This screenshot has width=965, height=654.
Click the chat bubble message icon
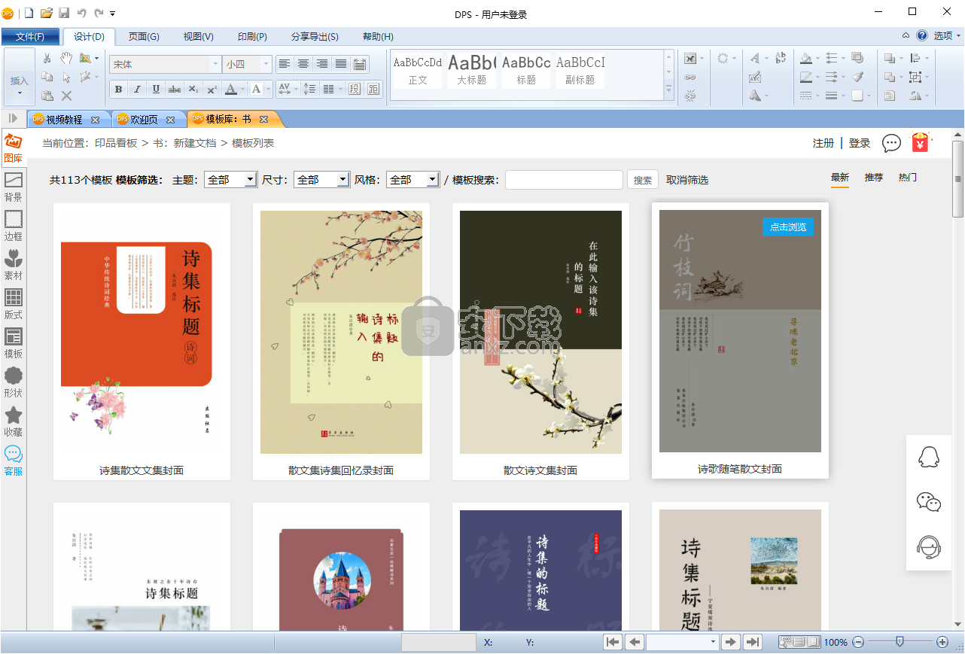point(891,143)
